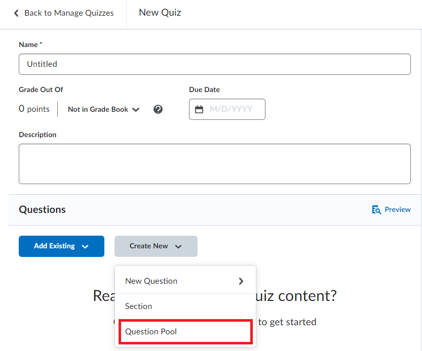
Task: Select the Question Pool menu option
Action: coord(151,332)
